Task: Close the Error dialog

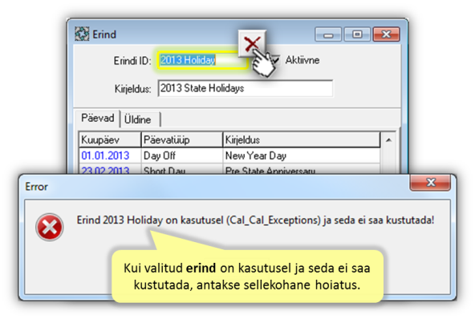Action: [x=430, y=183]
